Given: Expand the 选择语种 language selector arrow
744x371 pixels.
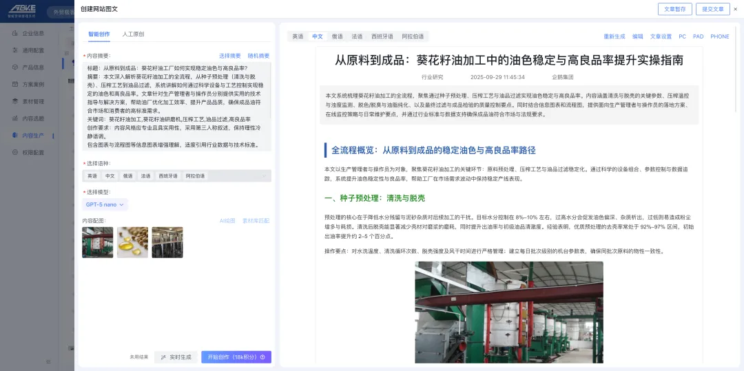Looking at the screenshot, I should 263,176.
